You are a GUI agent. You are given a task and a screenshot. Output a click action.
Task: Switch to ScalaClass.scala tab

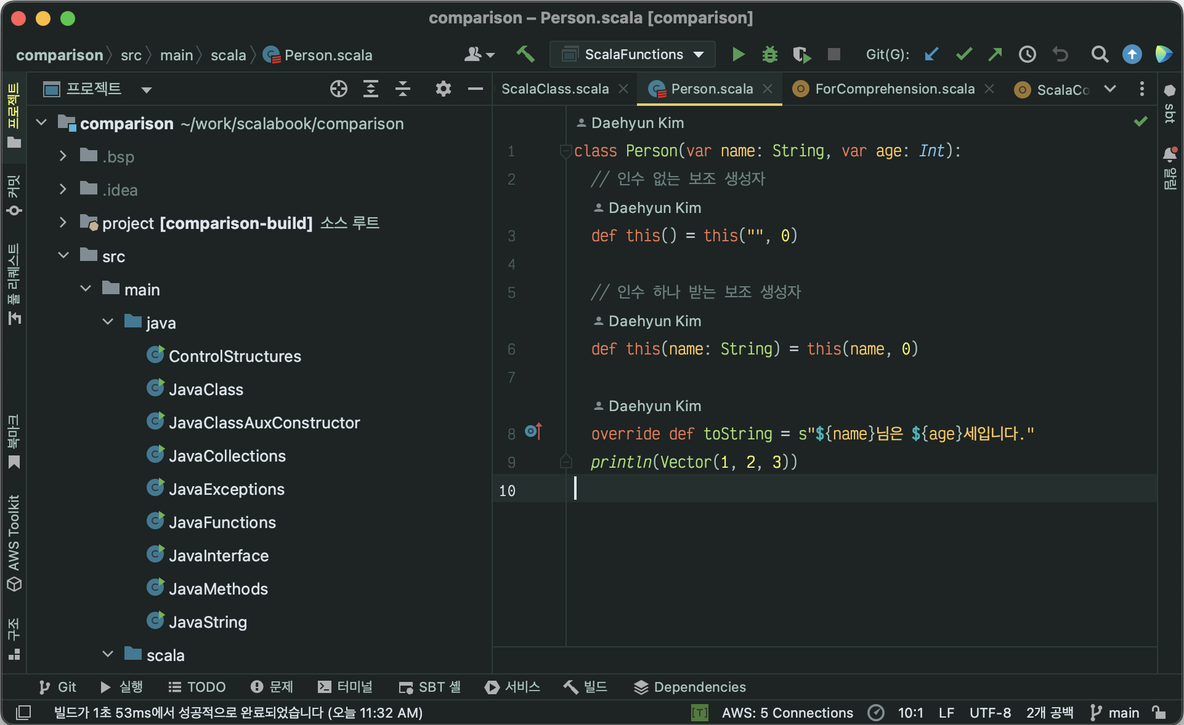pyautogui.click(x=554, y=89)
